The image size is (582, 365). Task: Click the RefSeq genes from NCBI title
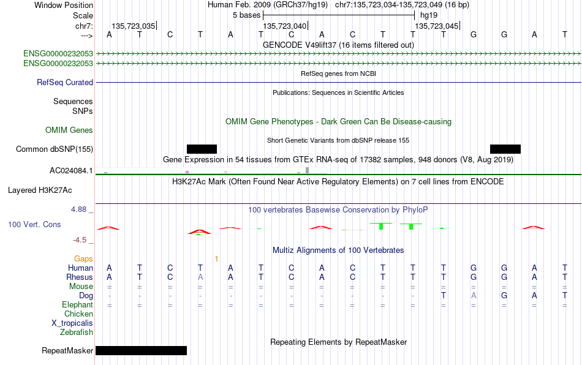point(338,73)
